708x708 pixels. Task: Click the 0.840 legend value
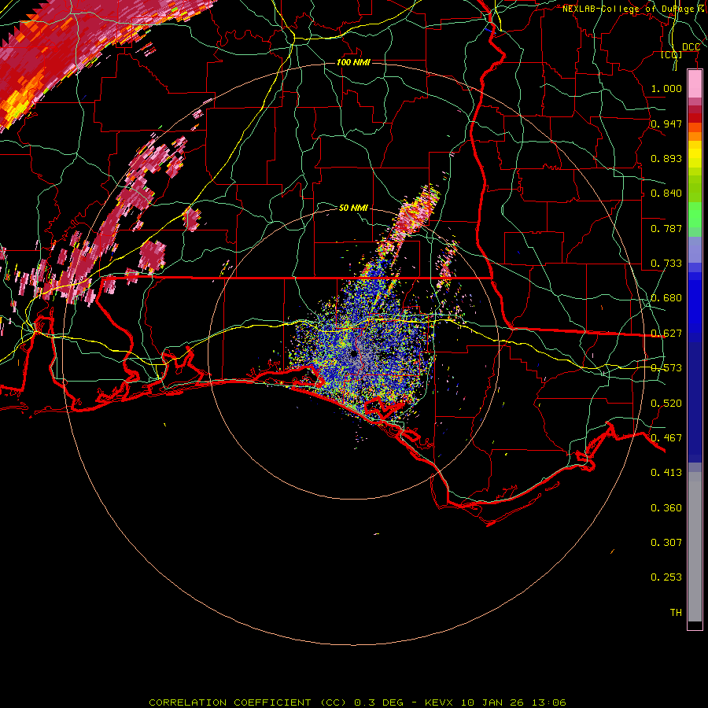(666, 193)
